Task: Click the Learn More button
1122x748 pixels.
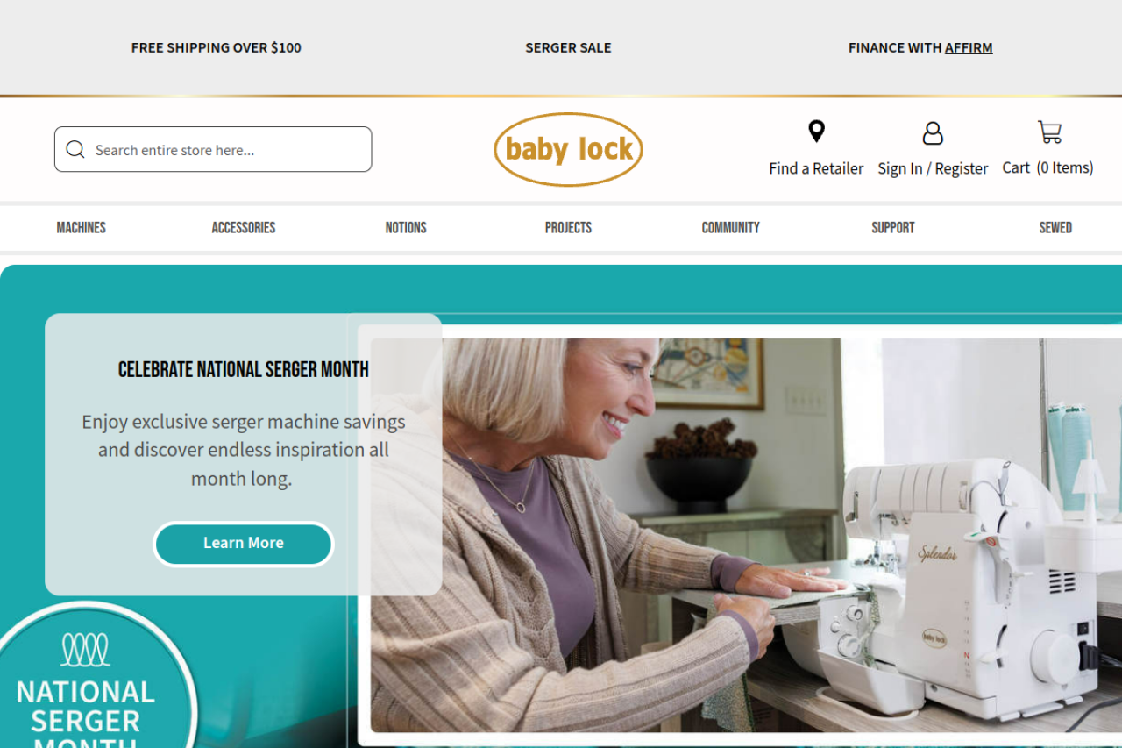Action: 244,544
